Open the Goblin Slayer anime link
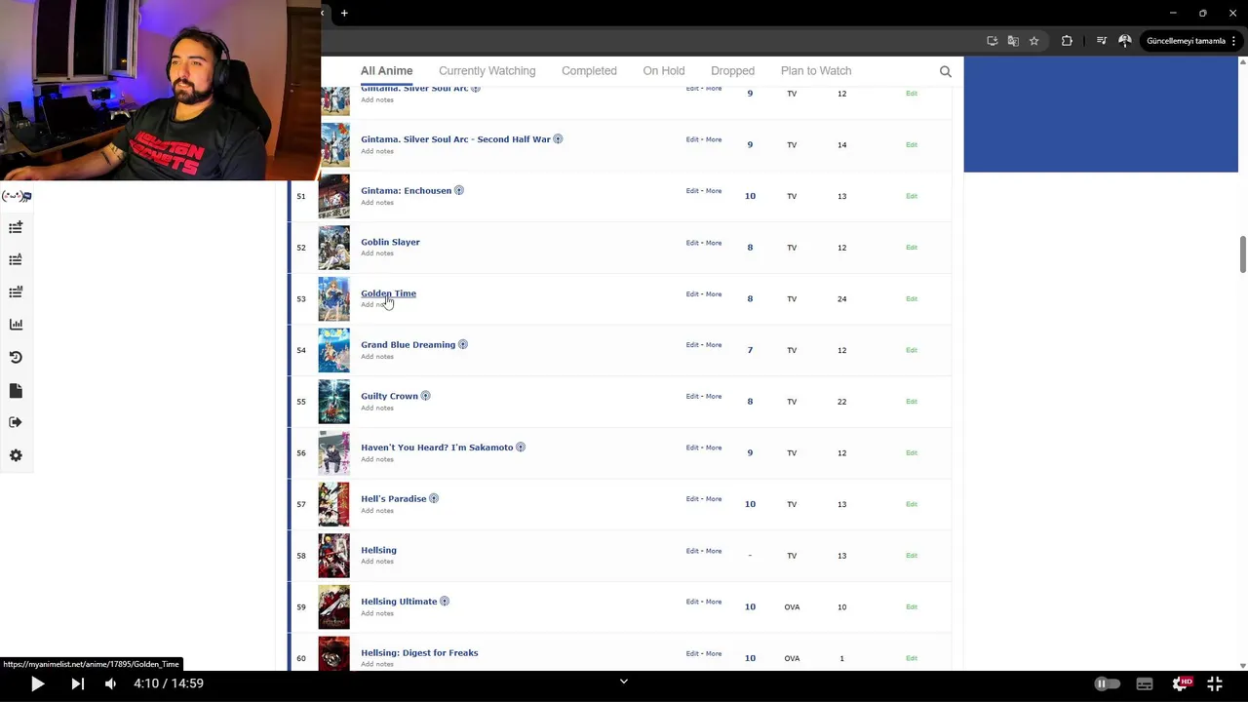 (390, 242)
